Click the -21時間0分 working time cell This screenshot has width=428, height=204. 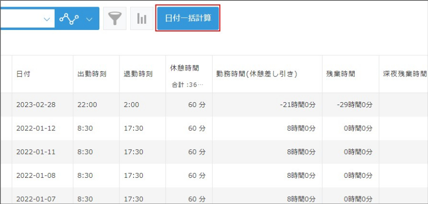coord(298,105)
